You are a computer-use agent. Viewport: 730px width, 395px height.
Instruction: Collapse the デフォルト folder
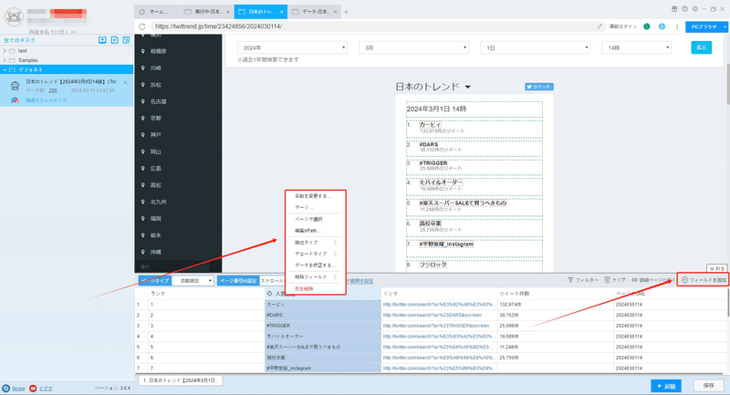click(x=5, y=70)
